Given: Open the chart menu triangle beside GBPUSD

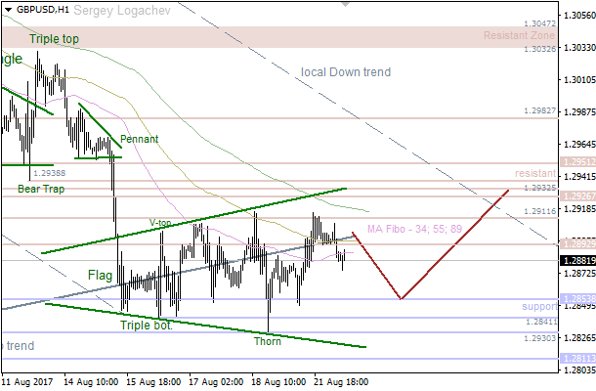Looking at the screenshot, I should [x=8, y=9].
